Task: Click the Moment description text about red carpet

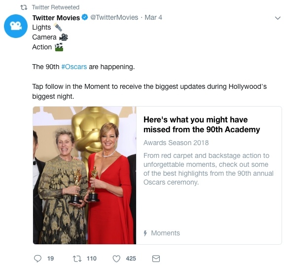Action: click(209, 169)
